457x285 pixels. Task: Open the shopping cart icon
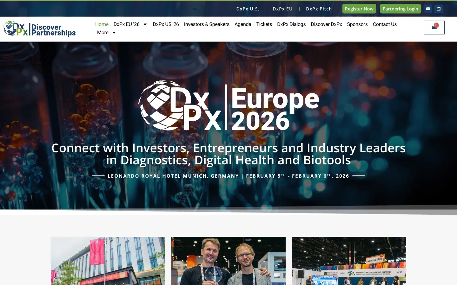(434, 28)
